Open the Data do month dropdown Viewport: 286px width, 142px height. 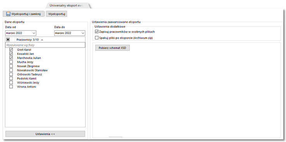pyautogui.click(x=83, y=33)
